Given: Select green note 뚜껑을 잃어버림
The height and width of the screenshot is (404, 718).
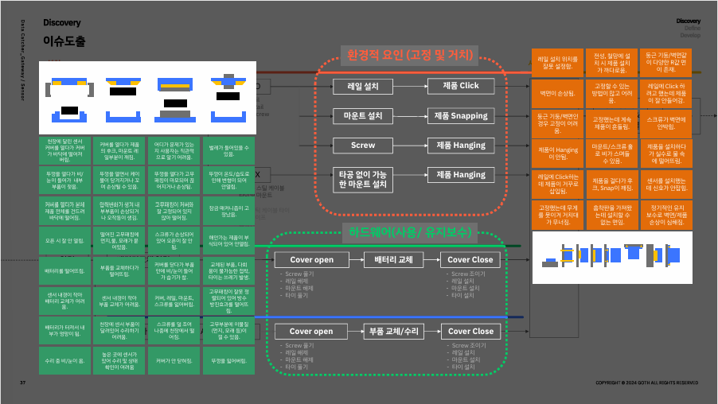Looking at the screenshot, I should point(229,360).
